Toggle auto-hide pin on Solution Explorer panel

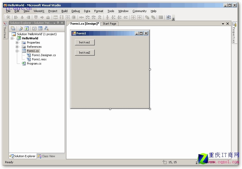tap(58, 23)
